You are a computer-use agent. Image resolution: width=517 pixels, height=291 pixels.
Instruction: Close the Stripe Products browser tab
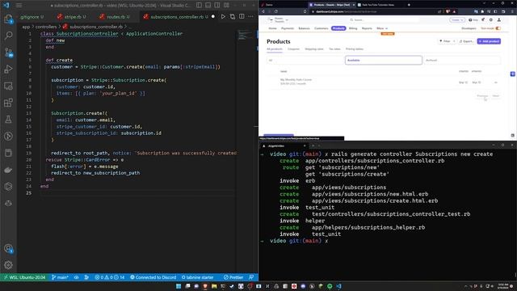(354, 5)
